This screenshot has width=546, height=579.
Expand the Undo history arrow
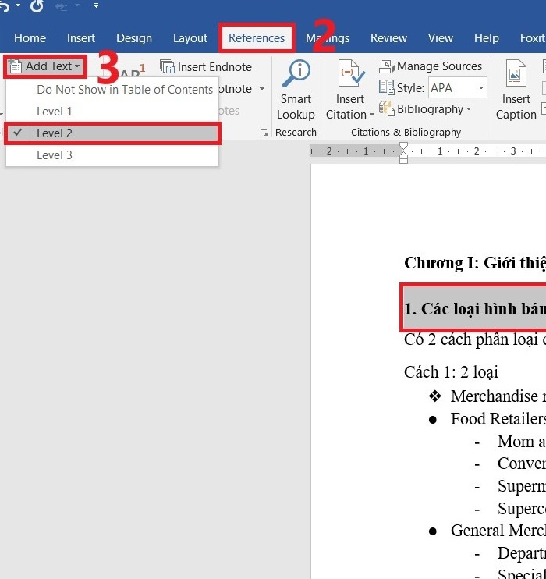(x=18, y=5)
